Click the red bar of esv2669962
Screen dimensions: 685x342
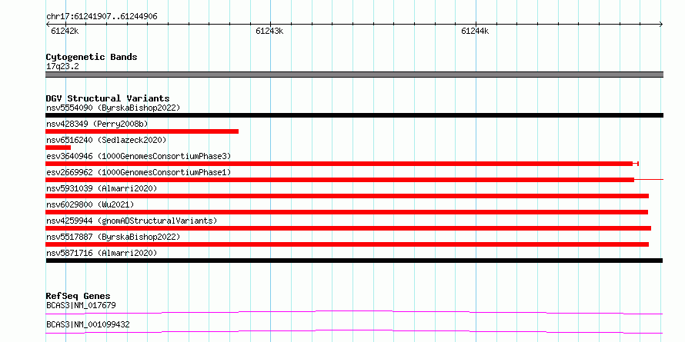pyautogui.click(x=340, y=180)
